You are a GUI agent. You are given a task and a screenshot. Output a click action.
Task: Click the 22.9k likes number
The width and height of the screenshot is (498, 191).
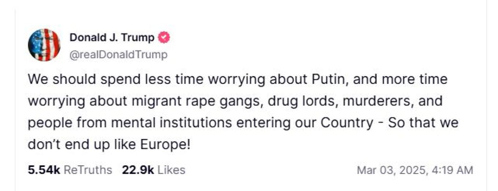[x=137, y=170]
